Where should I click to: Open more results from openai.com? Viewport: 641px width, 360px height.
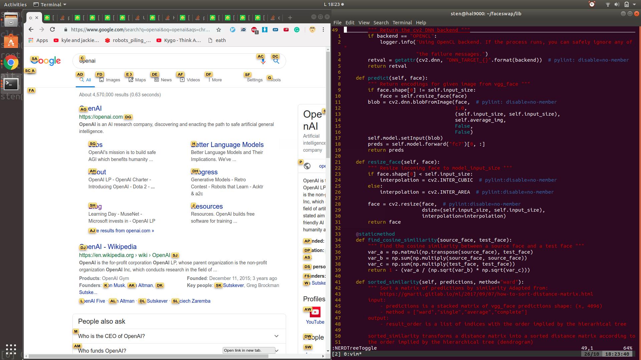point(121,231)
